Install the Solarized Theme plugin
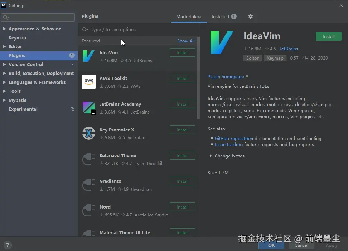 (x=183, y=155)
